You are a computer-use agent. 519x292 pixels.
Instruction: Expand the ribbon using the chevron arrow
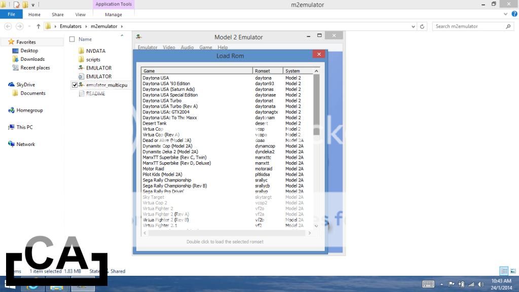[x=507, y=15]
